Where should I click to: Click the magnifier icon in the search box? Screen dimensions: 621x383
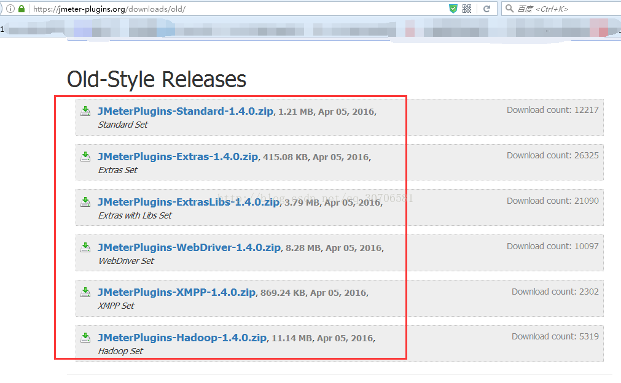(x=510, y=9)
